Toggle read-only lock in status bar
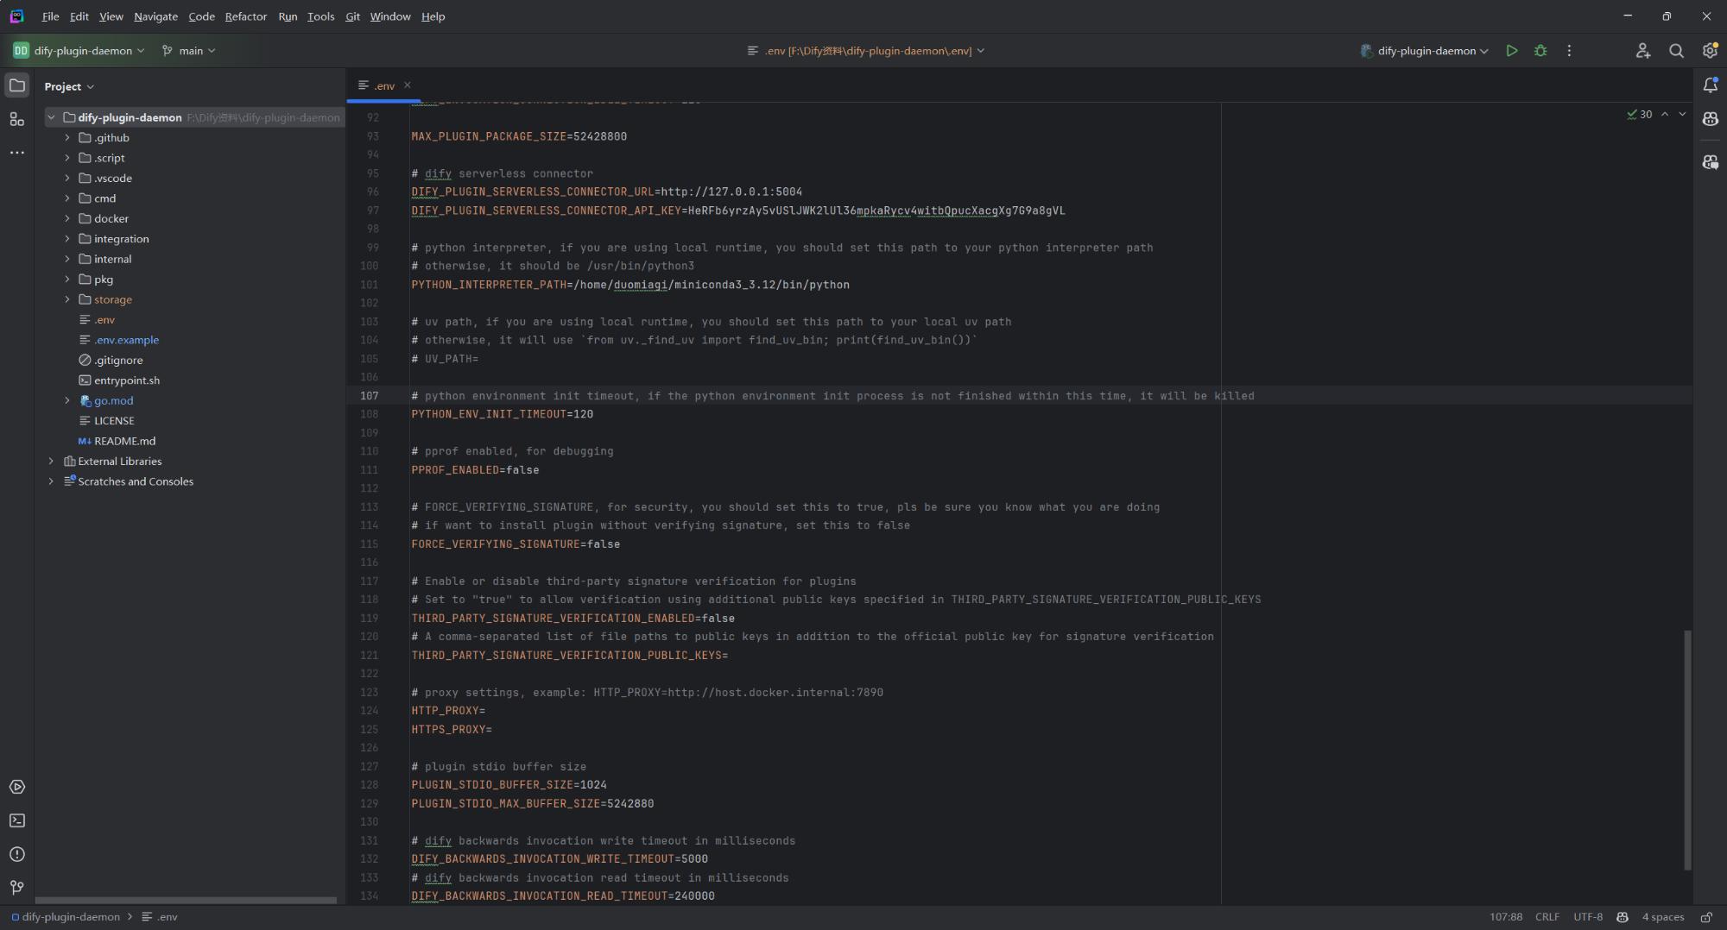1727x930 pixels. [x=1706, y=917]
